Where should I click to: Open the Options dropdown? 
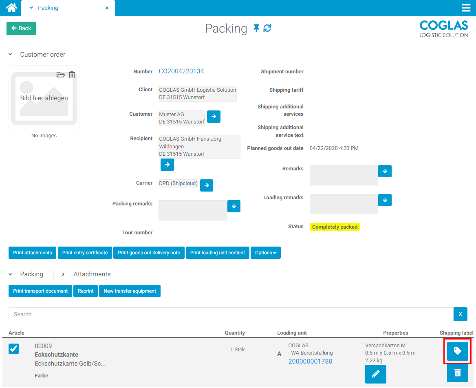point(265,253)
